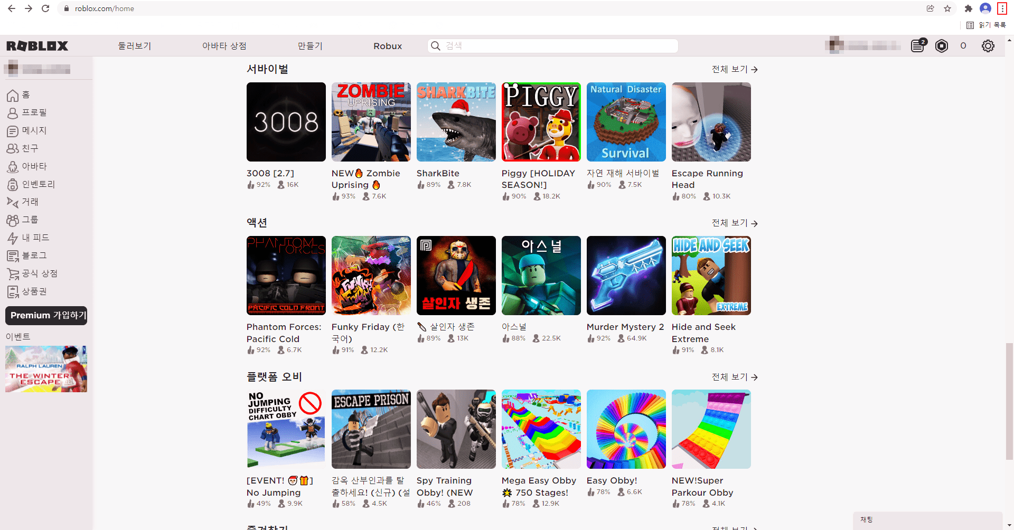Click the SharkBite title link
This screenshot has height=530, width=1014.
click(x=438, y=173)
